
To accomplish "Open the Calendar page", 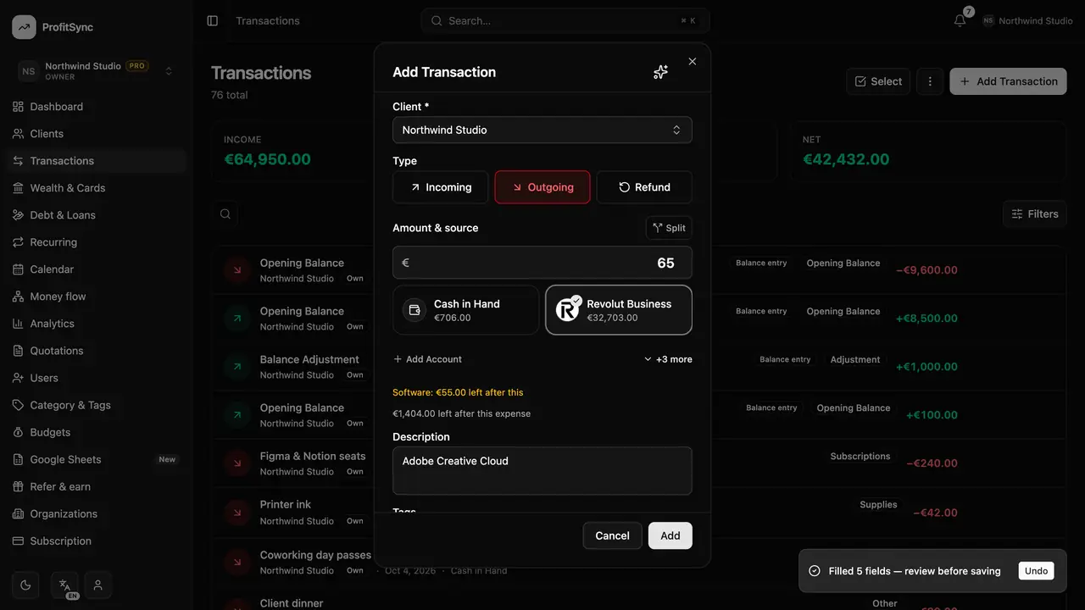I will pos(95,269).
